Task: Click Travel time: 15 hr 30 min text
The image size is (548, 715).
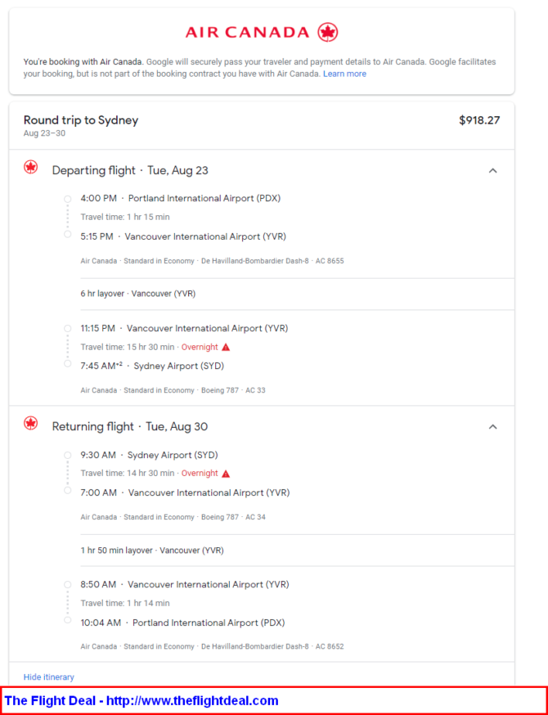Action: [128, 347]
